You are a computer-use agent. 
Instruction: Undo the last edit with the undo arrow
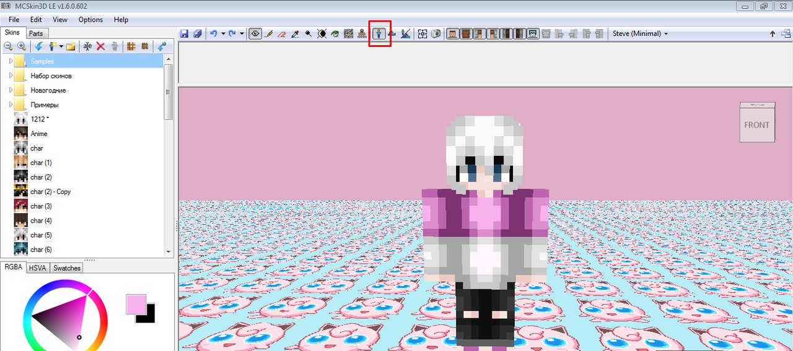(213, 34)
